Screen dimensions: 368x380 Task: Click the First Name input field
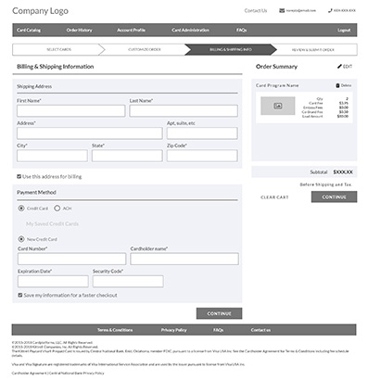pyautogui.click(x=71, y=110)
